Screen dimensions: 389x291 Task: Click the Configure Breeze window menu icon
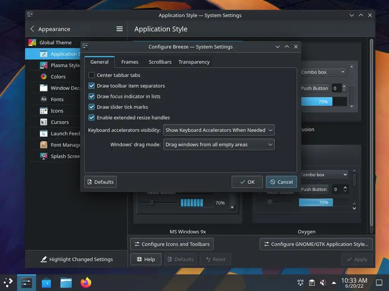pos(85,46)
